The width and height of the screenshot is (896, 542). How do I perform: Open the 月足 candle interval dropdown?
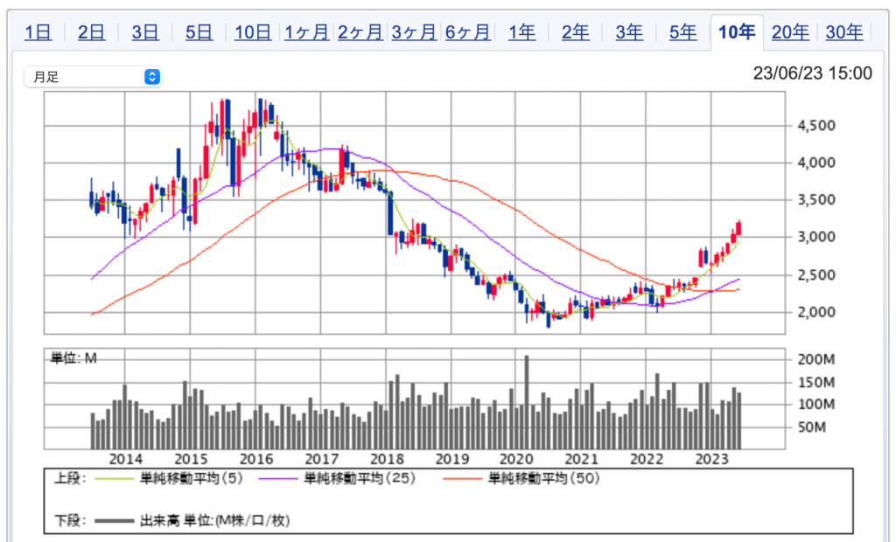point(92,77)
